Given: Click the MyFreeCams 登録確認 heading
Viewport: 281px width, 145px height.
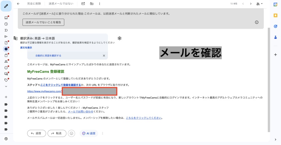Looking at the screenshot, I should (46, 72).
